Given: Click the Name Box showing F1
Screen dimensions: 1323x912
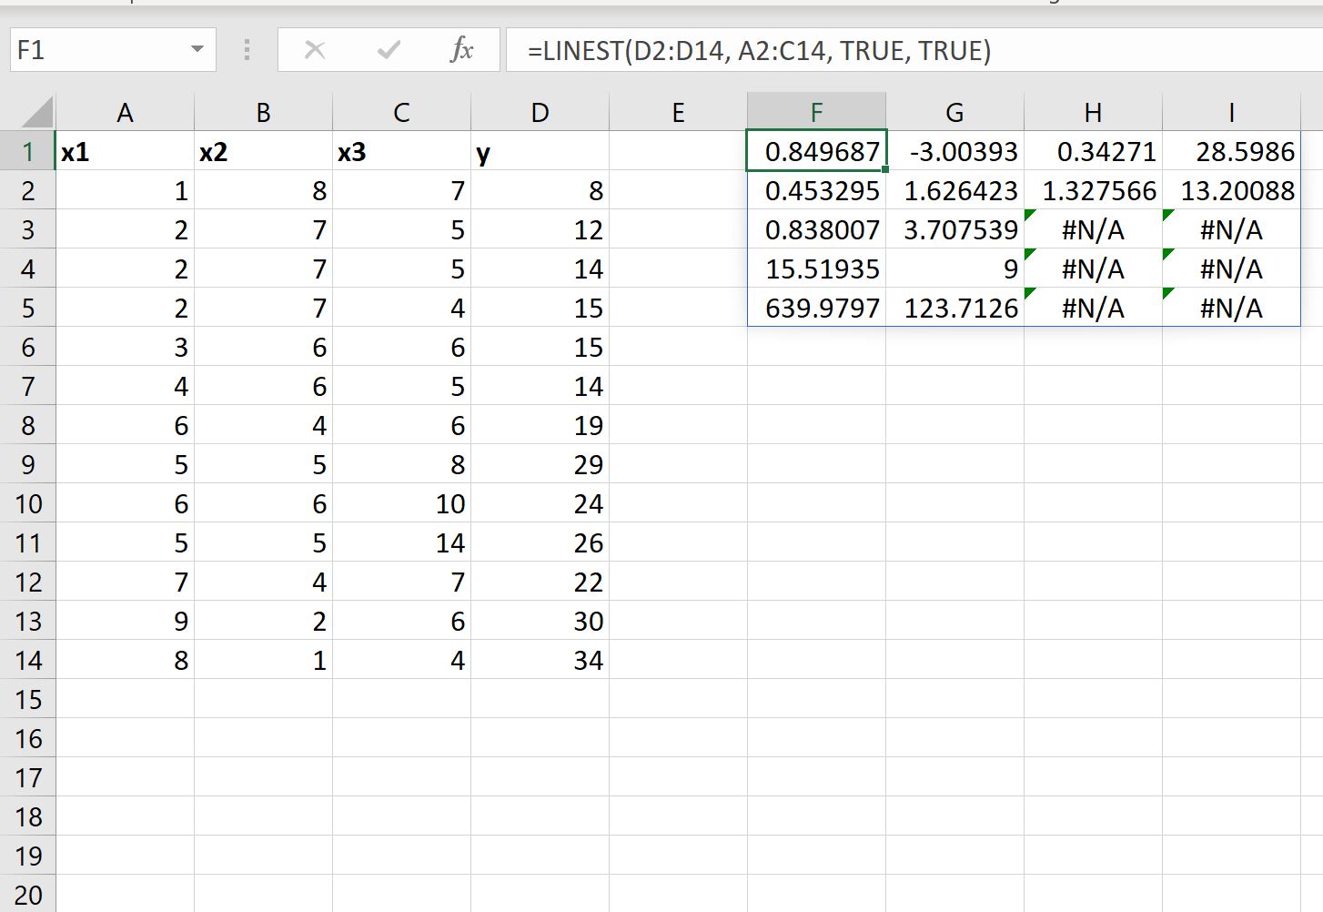Looking at the screenshot, I should pos(91,50).
